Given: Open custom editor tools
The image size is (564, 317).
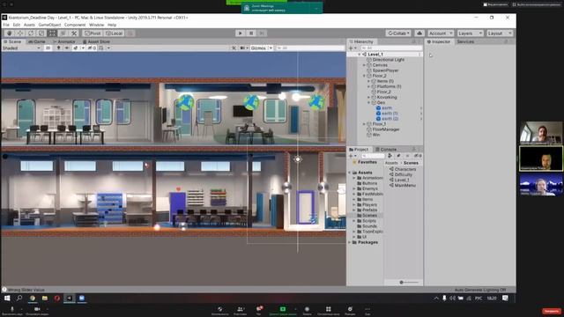Looking at the screenshot, I should pyautogui.click(x=74, y=33).
